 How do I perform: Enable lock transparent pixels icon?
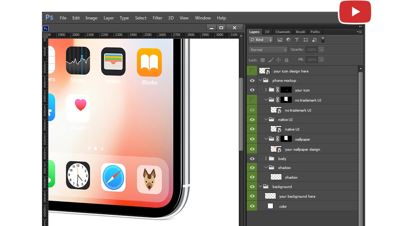pos(263,60)
